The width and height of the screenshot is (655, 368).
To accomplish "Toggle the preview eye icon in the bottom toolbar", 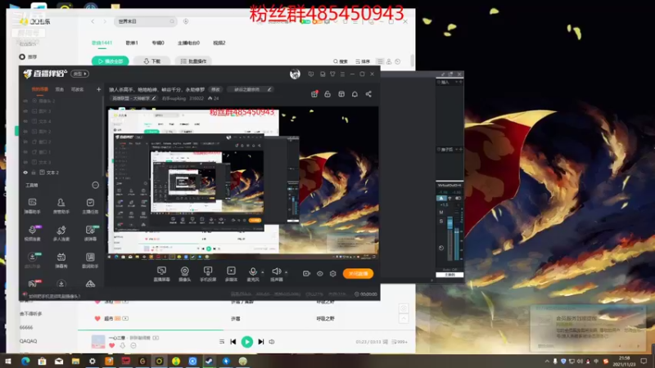I will click(x=320, y=274).
